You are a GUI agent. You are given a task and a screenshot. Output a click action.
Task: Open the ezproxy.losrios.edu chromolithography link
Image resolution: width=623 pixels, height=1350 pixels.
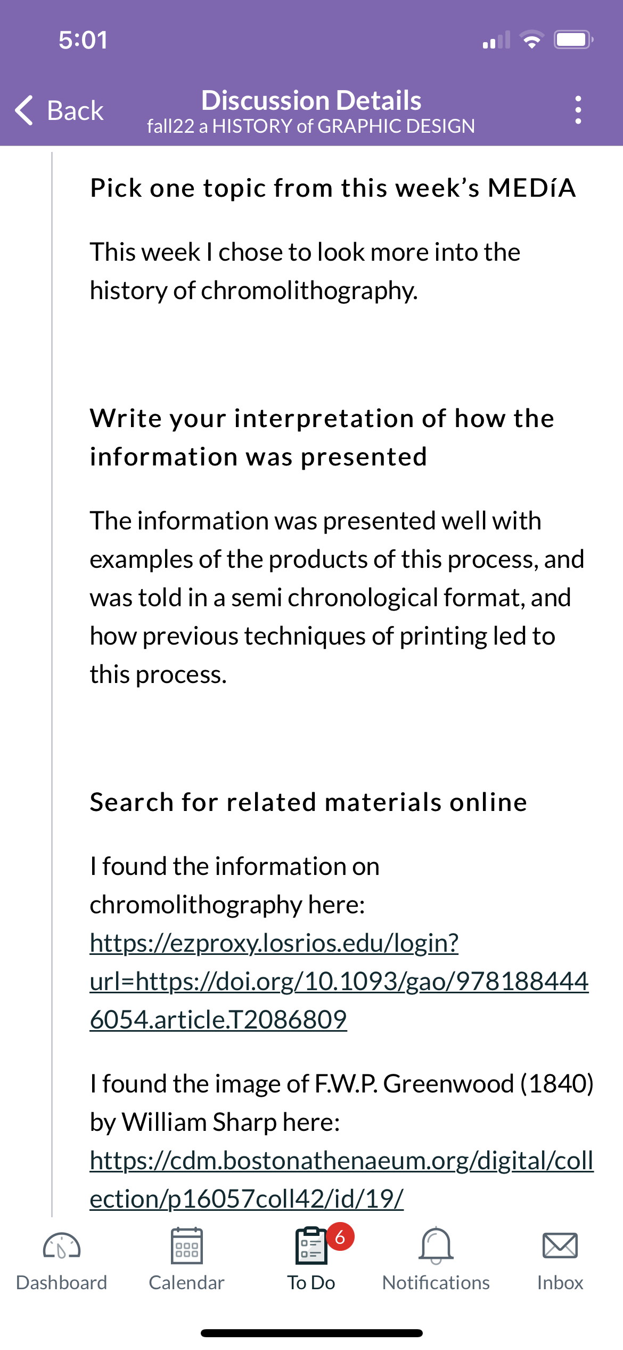click(339, 981)
